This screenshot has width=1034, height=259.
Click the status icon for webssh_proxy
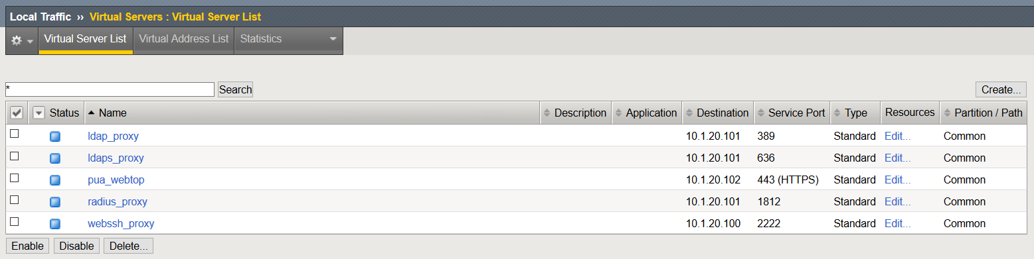[x=55, y=224]
